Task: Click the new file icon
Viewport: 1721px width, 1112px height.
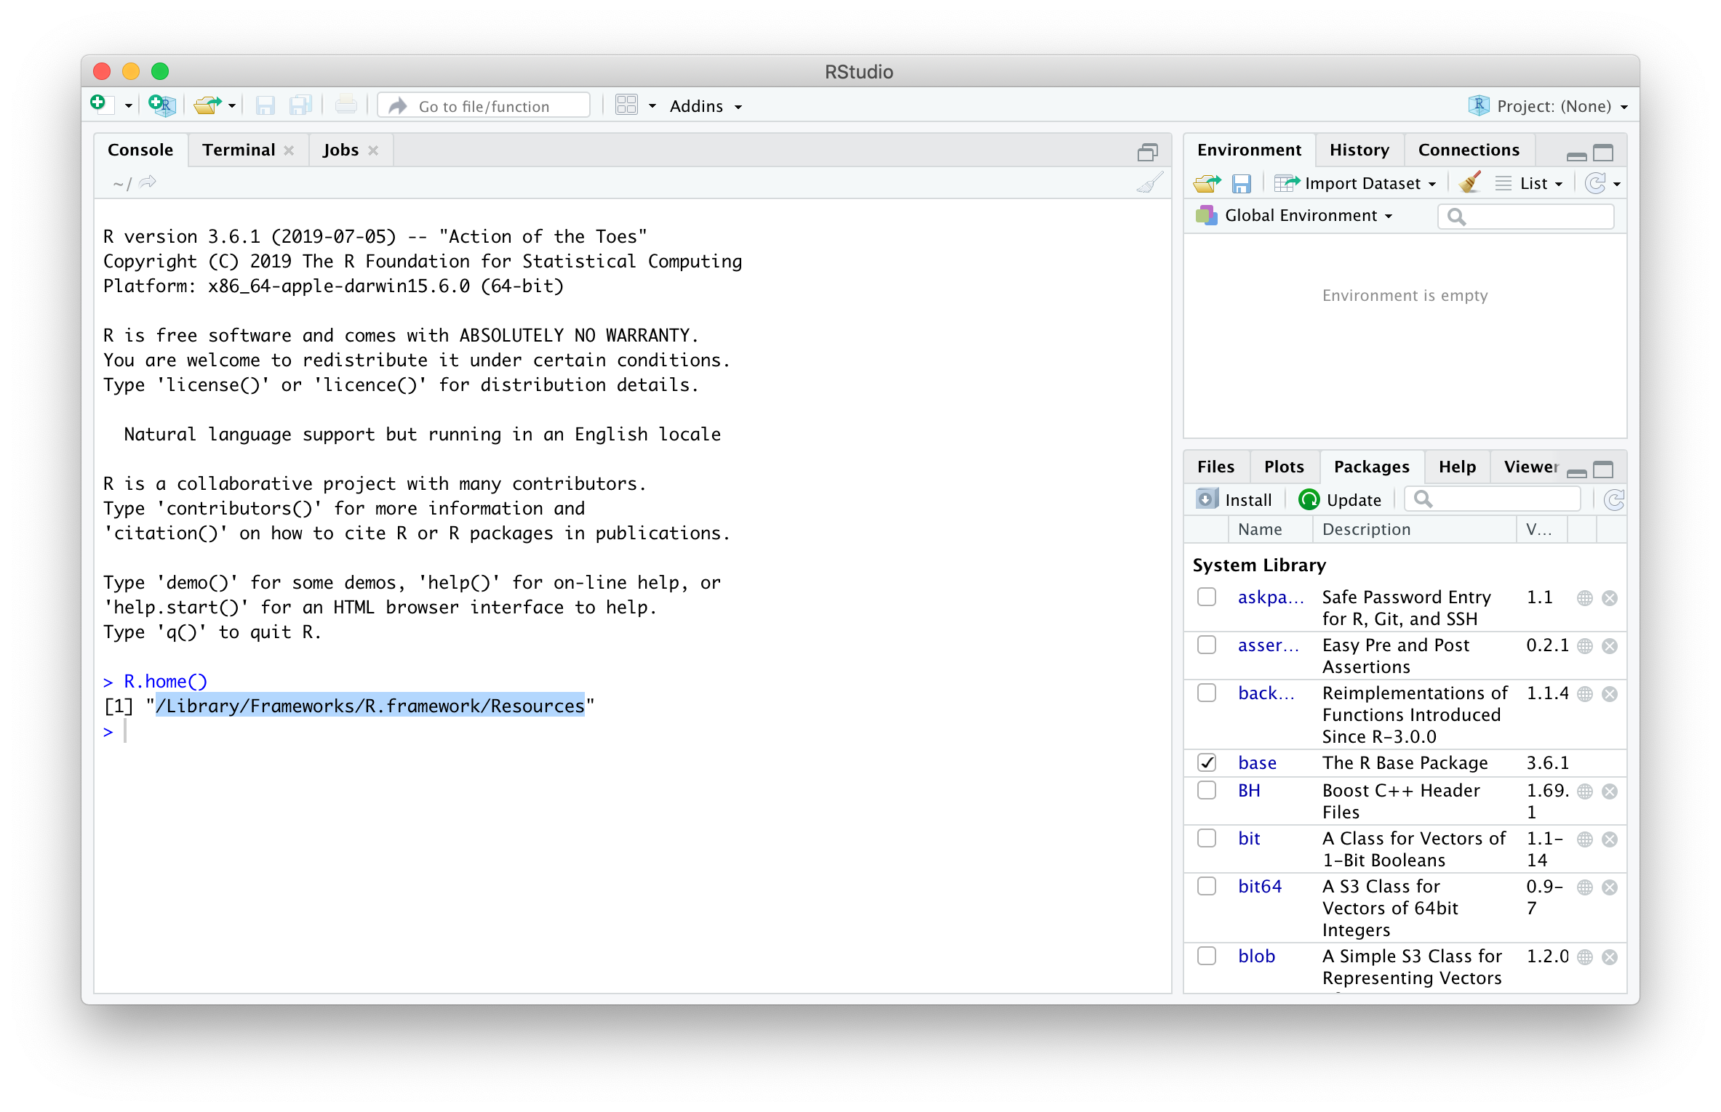Action: 101,105
